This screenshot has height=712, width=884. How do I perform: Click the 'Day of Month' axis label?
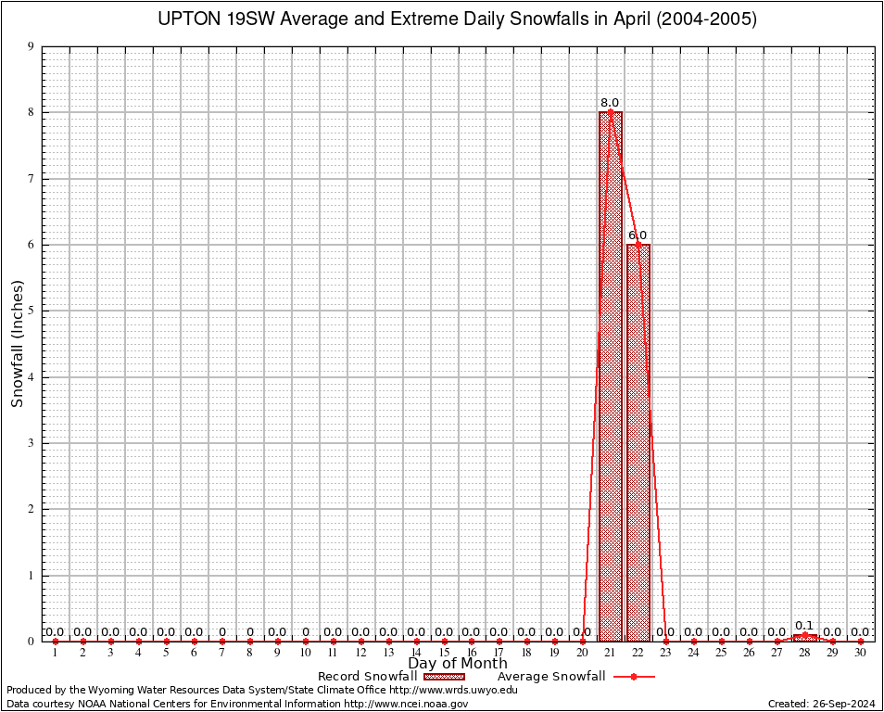tap(458, 663)
